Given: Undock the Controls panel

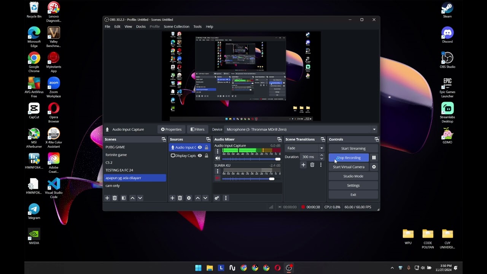Looking at the screenshot, I should coord(377,139).
